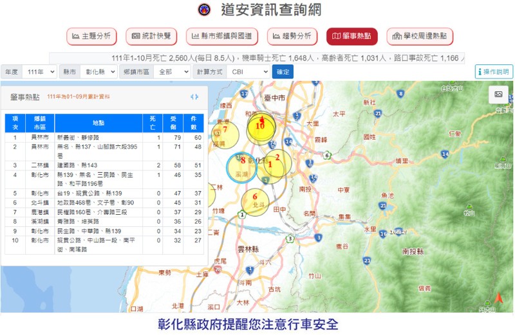Image resolution: width=515 pixels, height=335 pixels.
Task: Open the 鄉鎮市區 dropdown showing 全部
Action: 171,71
